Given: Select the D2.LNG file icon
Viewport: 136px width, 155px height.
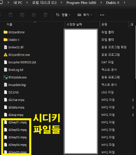Looking at the screenshot, I should click(5, 92).
